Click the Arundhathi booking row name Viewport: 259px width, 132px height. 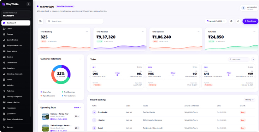point(102,112)
